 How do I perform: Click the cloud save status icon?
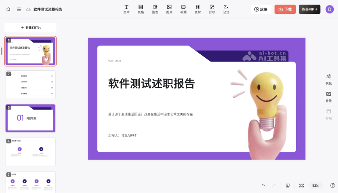coord(28,9)
